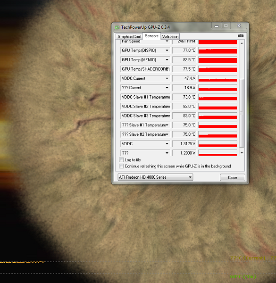Image resolution: width=276 pixels, height=283 pixels.
Task: Open the ??? Current dropdown arrow
Action: [167, 88]
